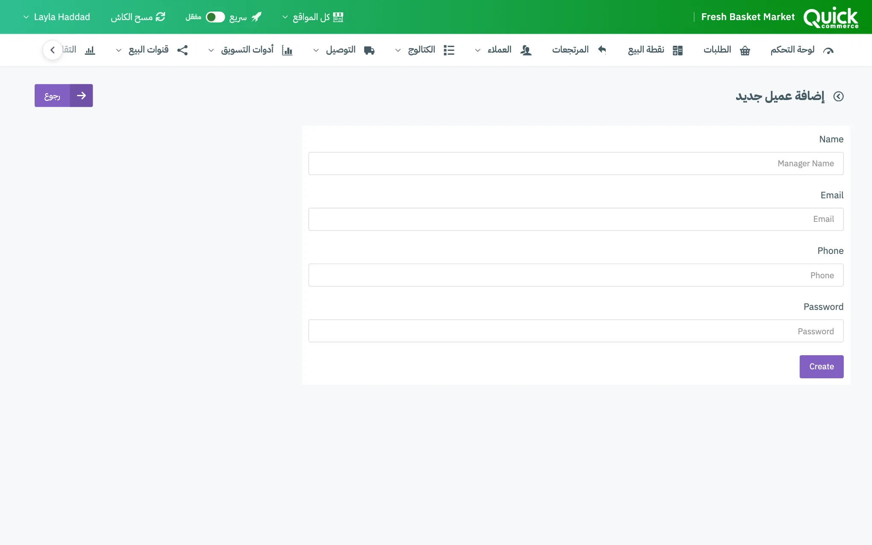Click مسح الكاش clear cache link
872x545 pixels.
138,17
